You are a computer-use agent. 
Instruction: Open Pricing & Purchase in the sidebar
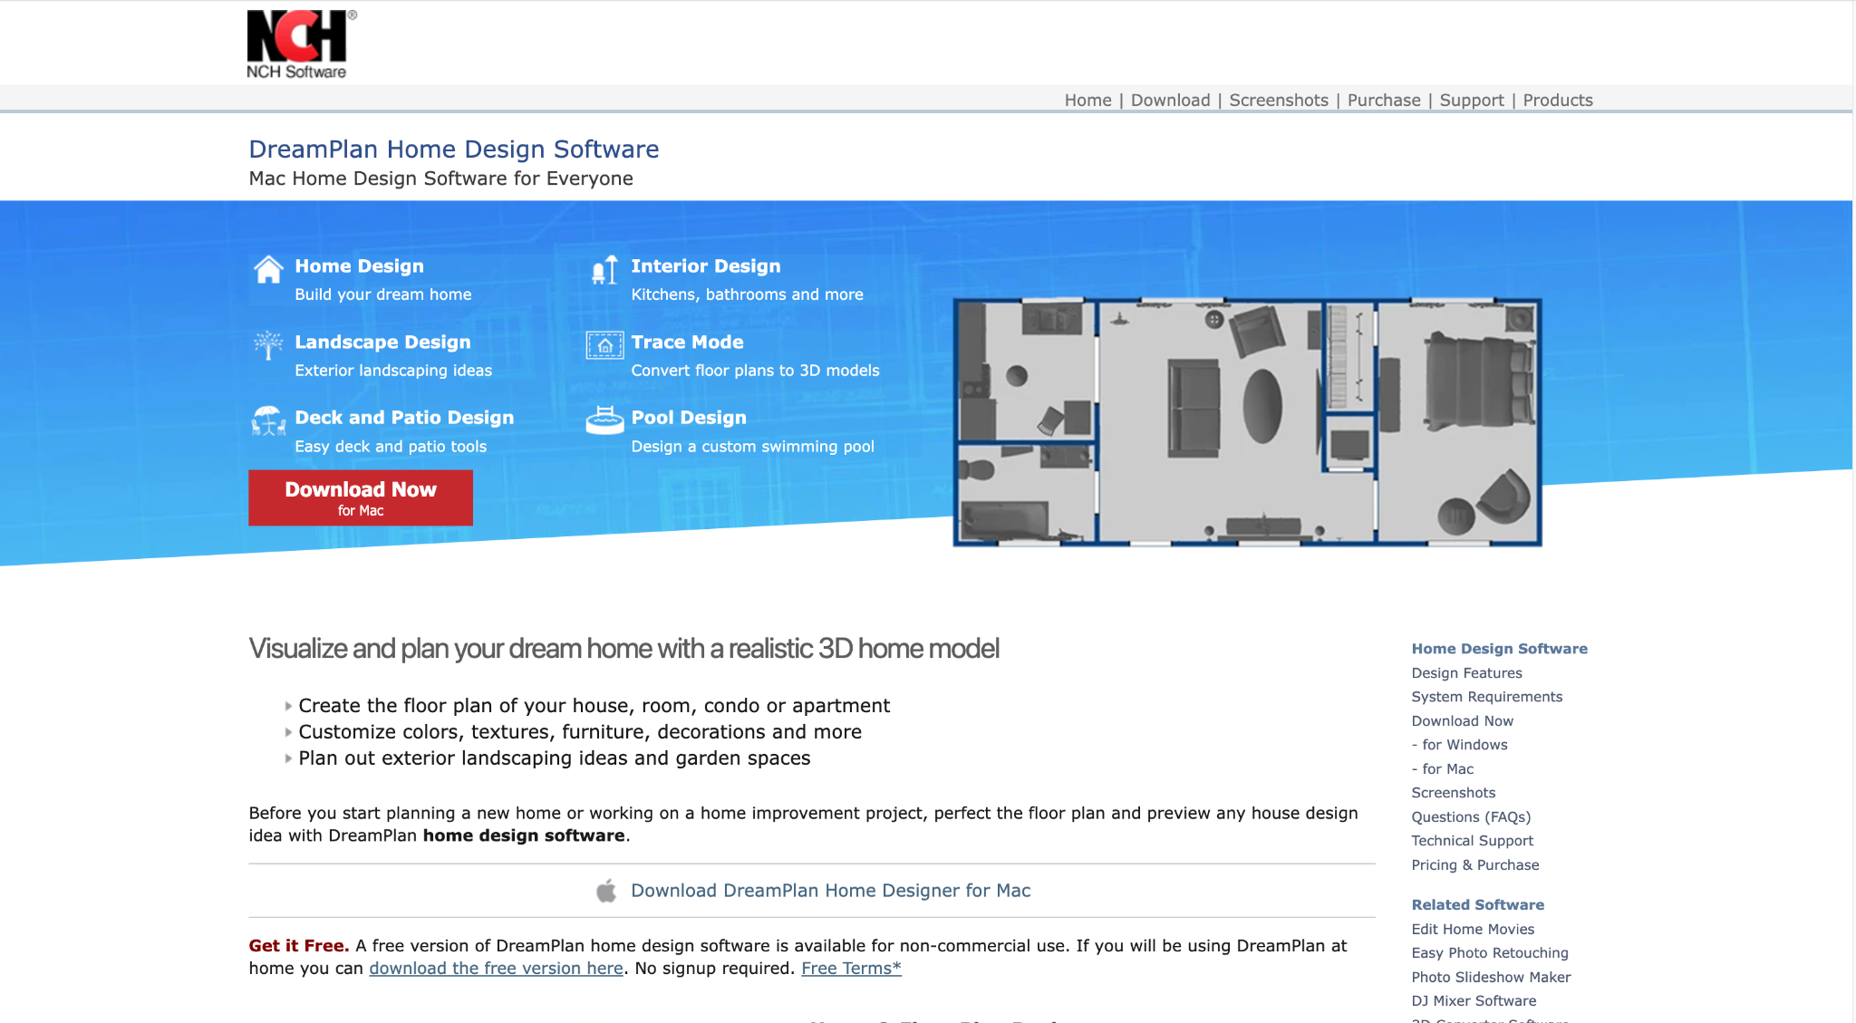(1474, 865)
